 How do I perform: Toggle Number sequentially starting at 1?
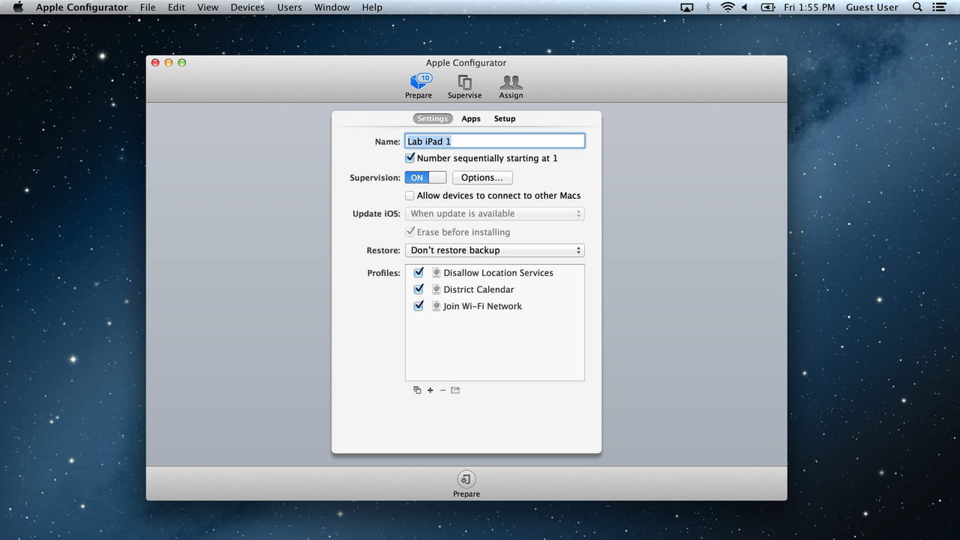[x=410, y=158]
